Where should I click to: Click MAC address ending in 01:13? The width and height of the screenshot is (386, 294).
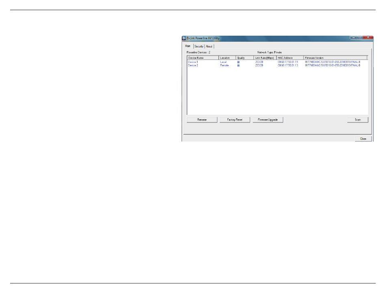(x=288, y=65)
